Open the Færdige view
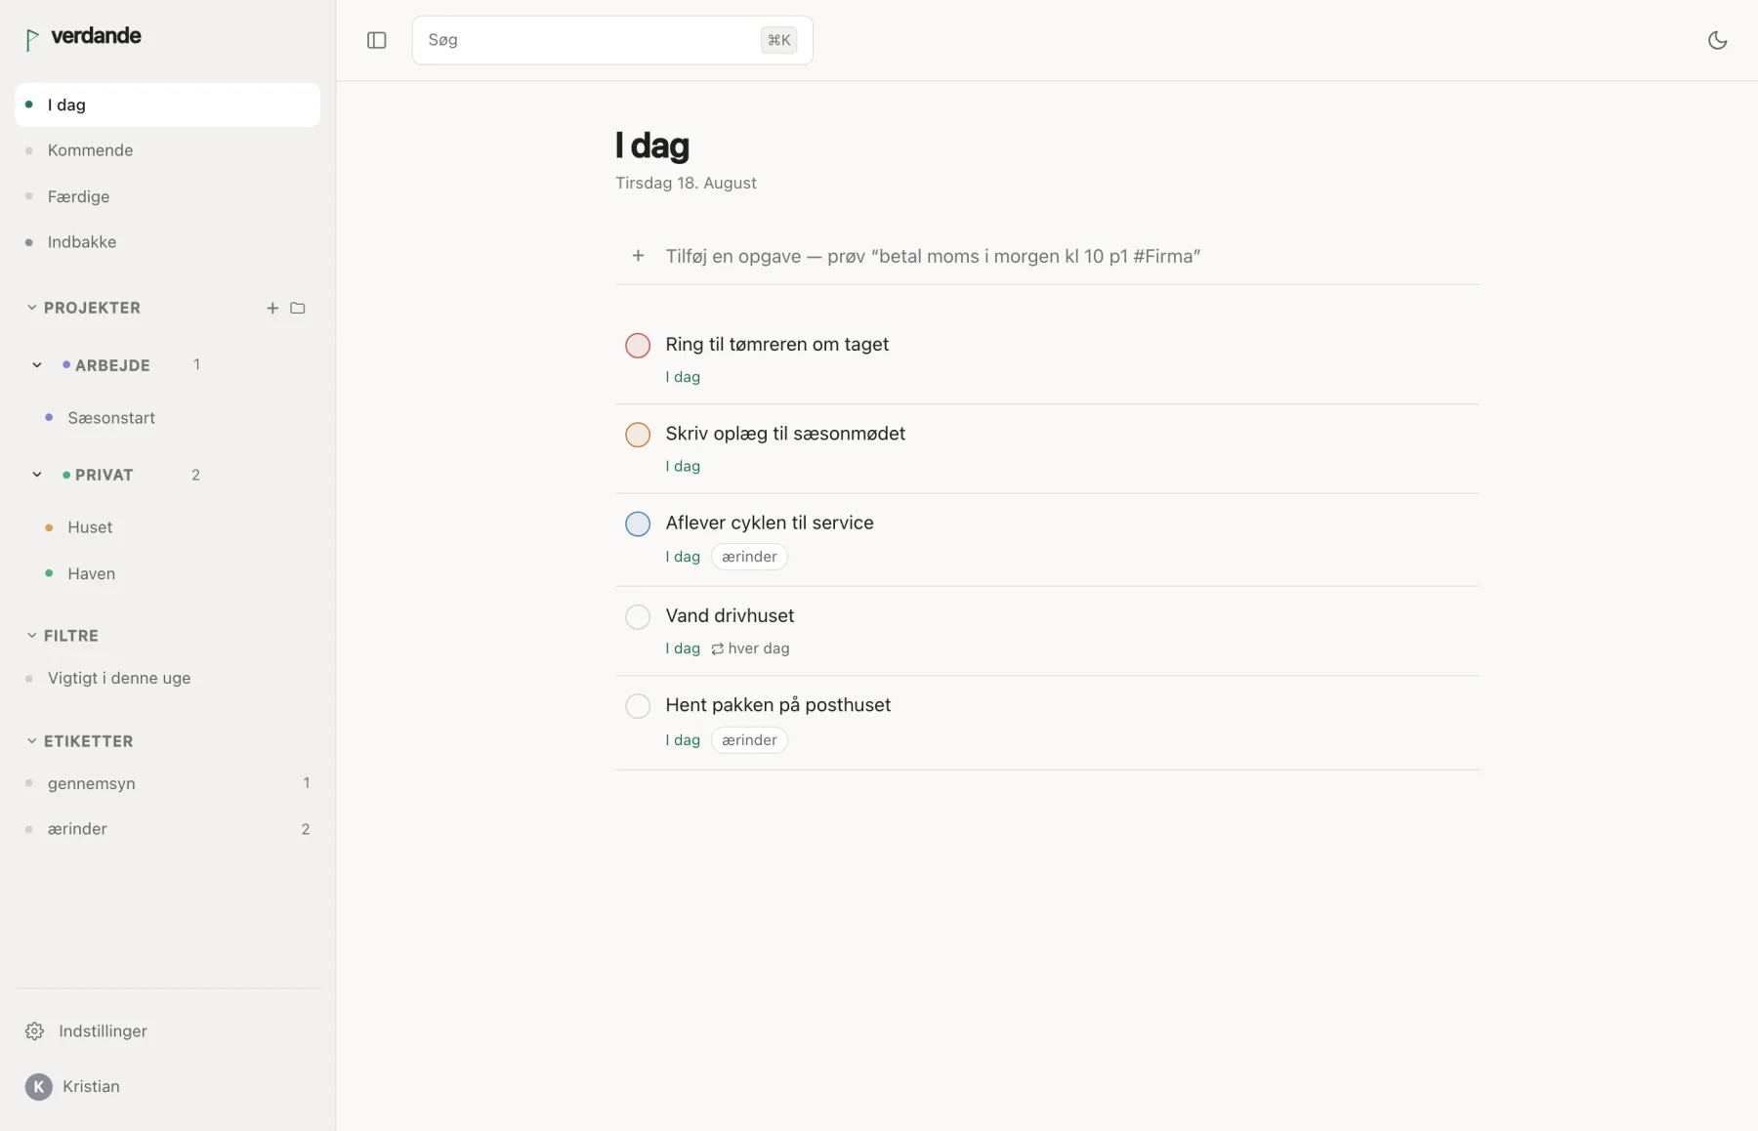 [167, 196]
